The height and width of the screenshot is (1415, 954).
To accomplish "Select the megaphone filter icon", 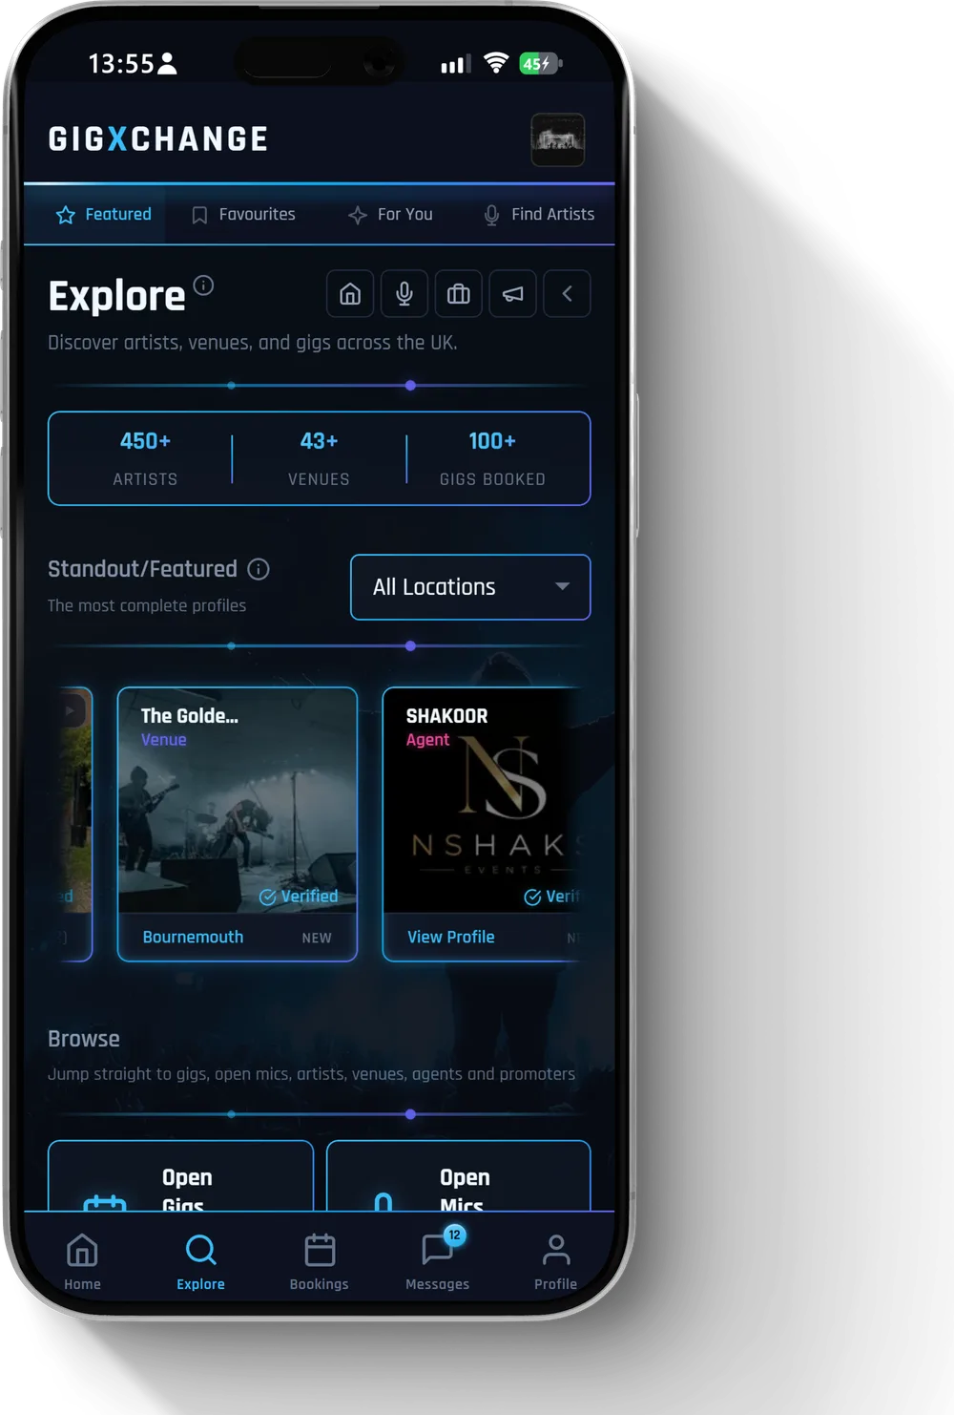I will pos(513,294).
